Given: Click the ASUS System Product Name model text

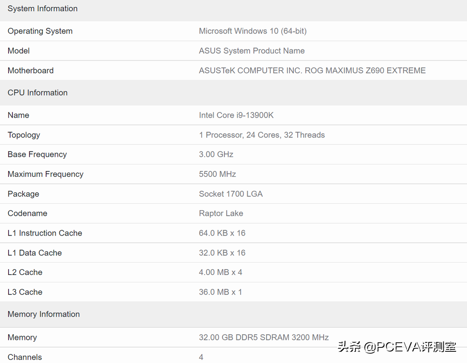Looking at the screenshot, I should tap(252, 51).
